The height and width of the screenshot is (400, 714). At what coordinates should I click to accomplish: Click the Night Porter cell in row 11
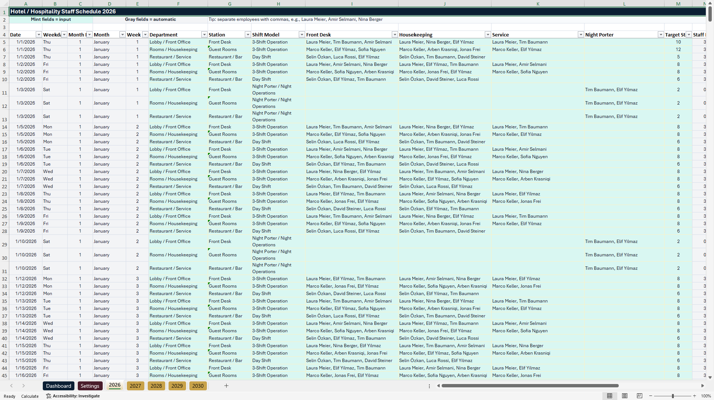624,90
